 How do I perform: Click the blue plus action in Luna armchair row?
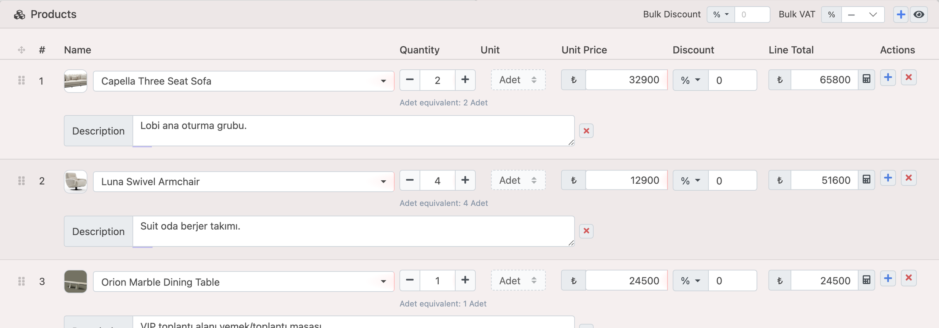point(888,178)
